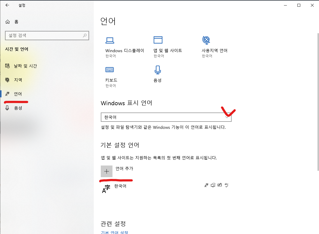Click the 사용지역 언어 globe icon
The width and height of the screenshot is (319, 234).
coord(206,40)
